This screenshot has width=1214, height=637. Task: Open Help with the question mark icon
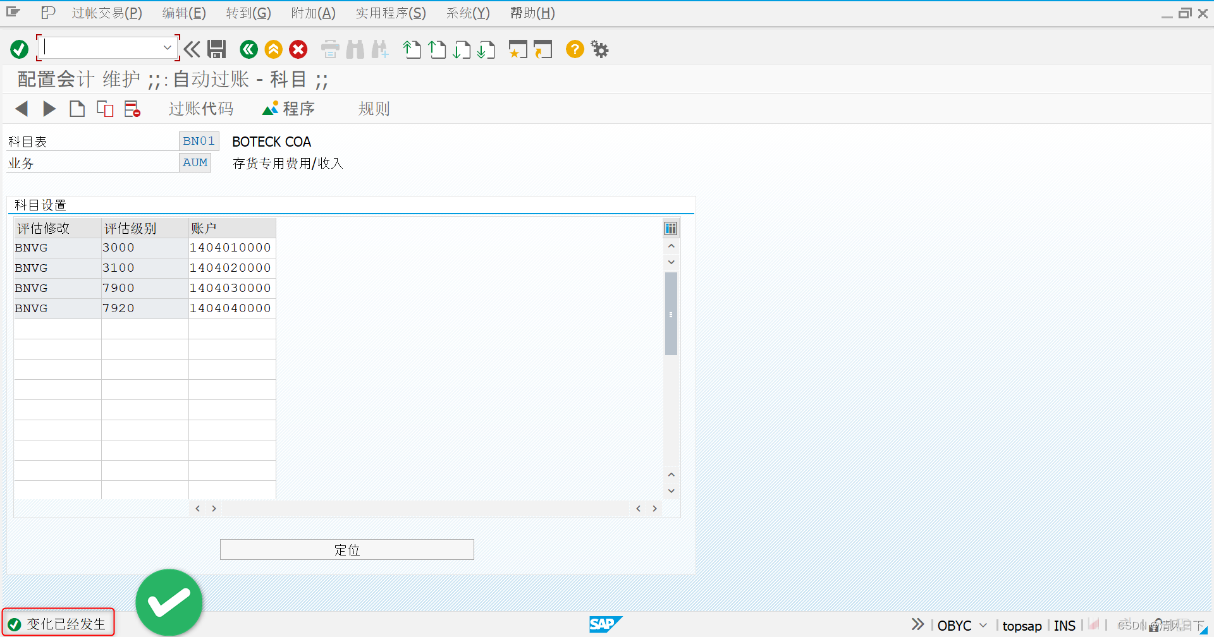(574, 49)
